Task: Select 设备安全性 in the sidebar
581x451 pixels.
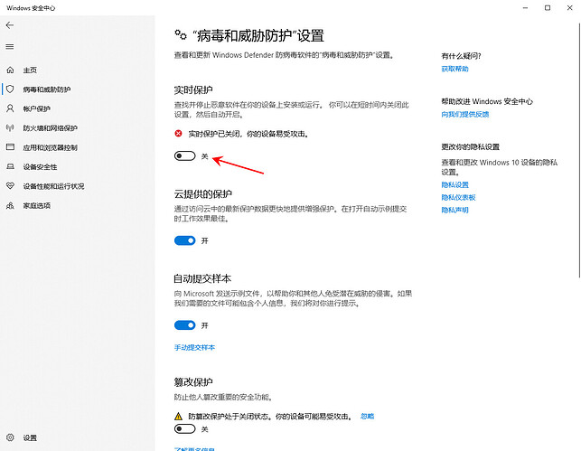Action: [40, 167]
